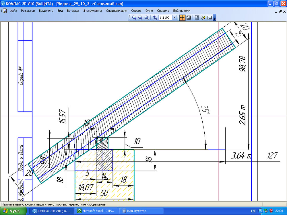Open the Вставка menu
Screen dimensions: 287x215
(73, 11)
